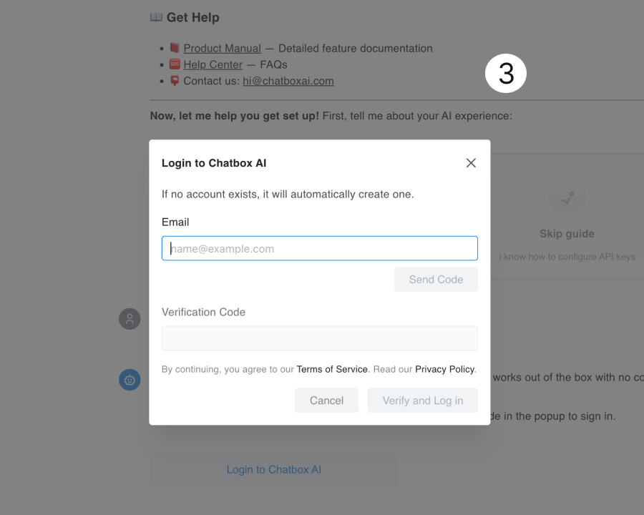644x515 pixels.
Task: Click Verify and Log in button
Action: coord(423,401)
